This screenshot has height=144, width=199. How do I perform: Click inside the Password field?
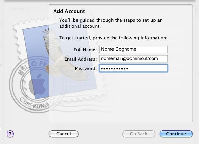[133, 68]
